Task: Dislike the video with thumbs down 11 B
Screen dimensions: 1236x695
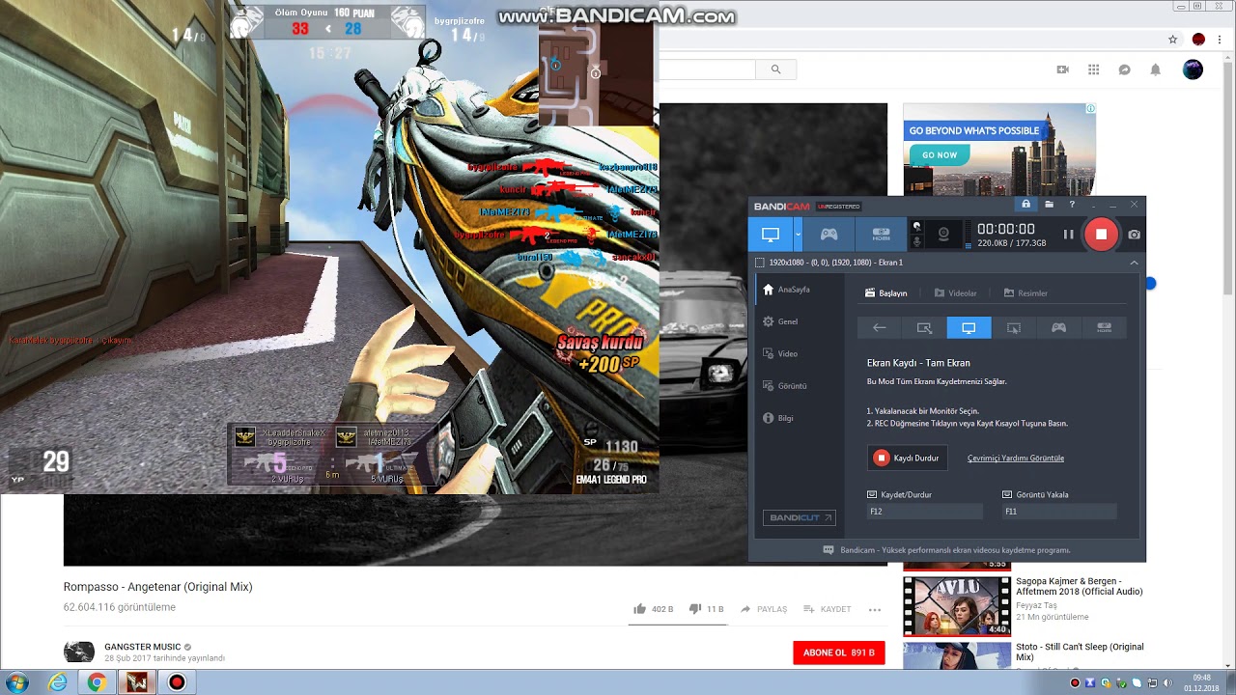Action: click(706, 609)
